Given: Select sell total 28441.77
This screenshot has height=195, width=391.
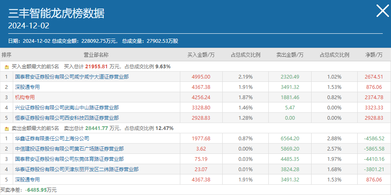Looking at the screenshot, I should point(96,128).
